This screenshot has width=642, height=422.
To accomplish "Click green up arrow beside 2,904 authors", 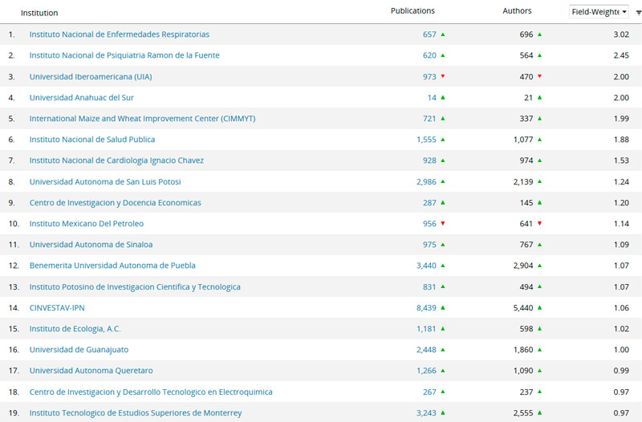I will [539, 266].
